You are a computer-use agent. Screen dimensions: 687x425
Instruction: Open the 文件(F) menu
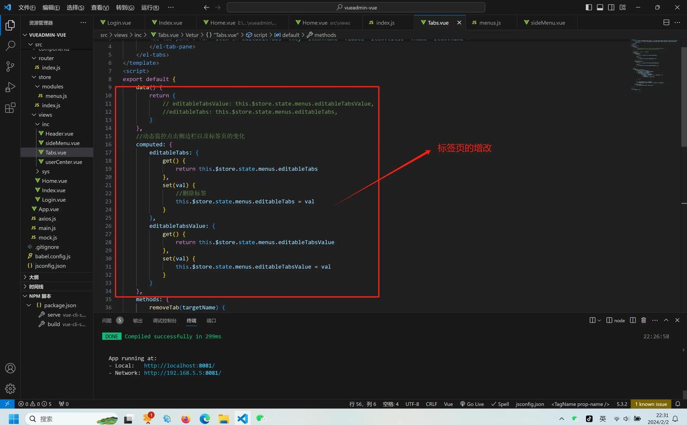(x=27, y=7)
